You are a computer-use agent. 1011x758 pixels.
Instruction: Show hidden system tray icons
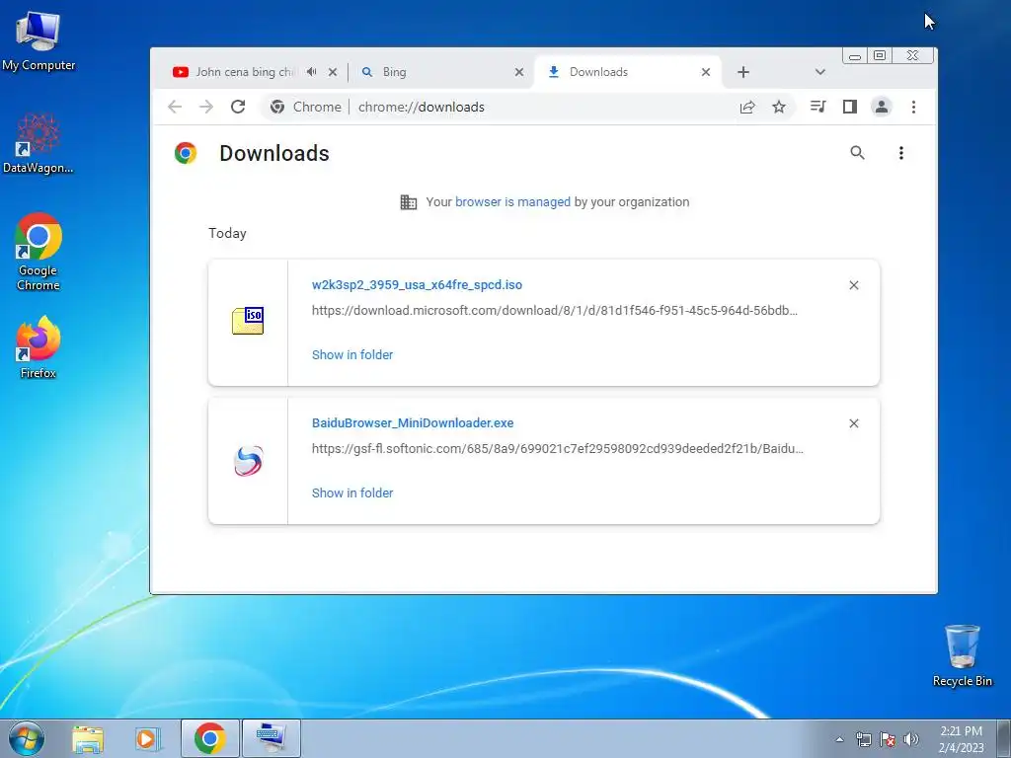[839, 739]
